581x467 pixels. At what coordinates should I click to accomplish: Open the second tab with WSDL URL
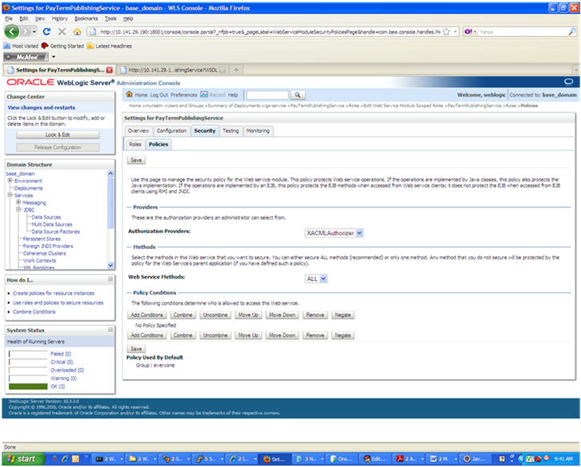[x=173, y=70]
